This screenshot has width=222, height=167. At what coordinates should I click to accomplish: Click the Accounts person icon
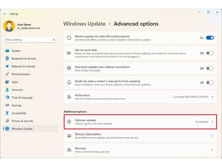[x=7, y=90]
